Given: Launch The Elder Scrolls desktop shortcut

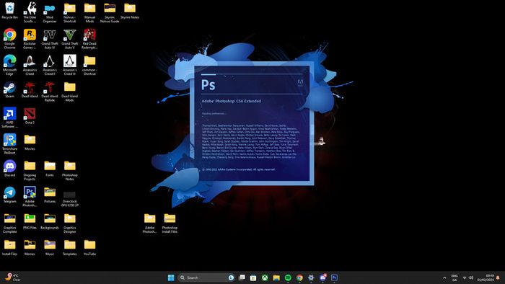Looking at the screenshot, I should [30, 12].
